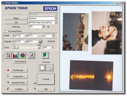
Task: Click the full page preview icon
Action: tap(42, 67)
